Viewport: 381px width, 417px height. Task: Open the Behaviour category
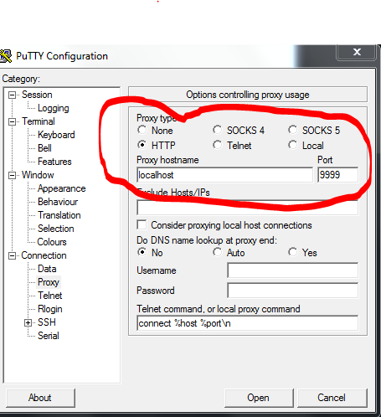click(58, 202)
